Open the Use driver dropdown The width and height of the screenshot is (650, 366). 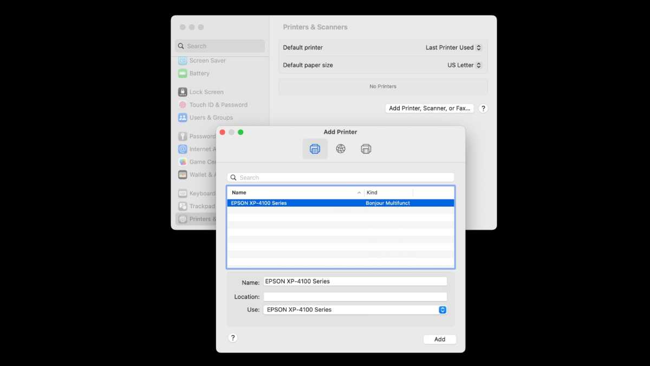pos(355,310)
